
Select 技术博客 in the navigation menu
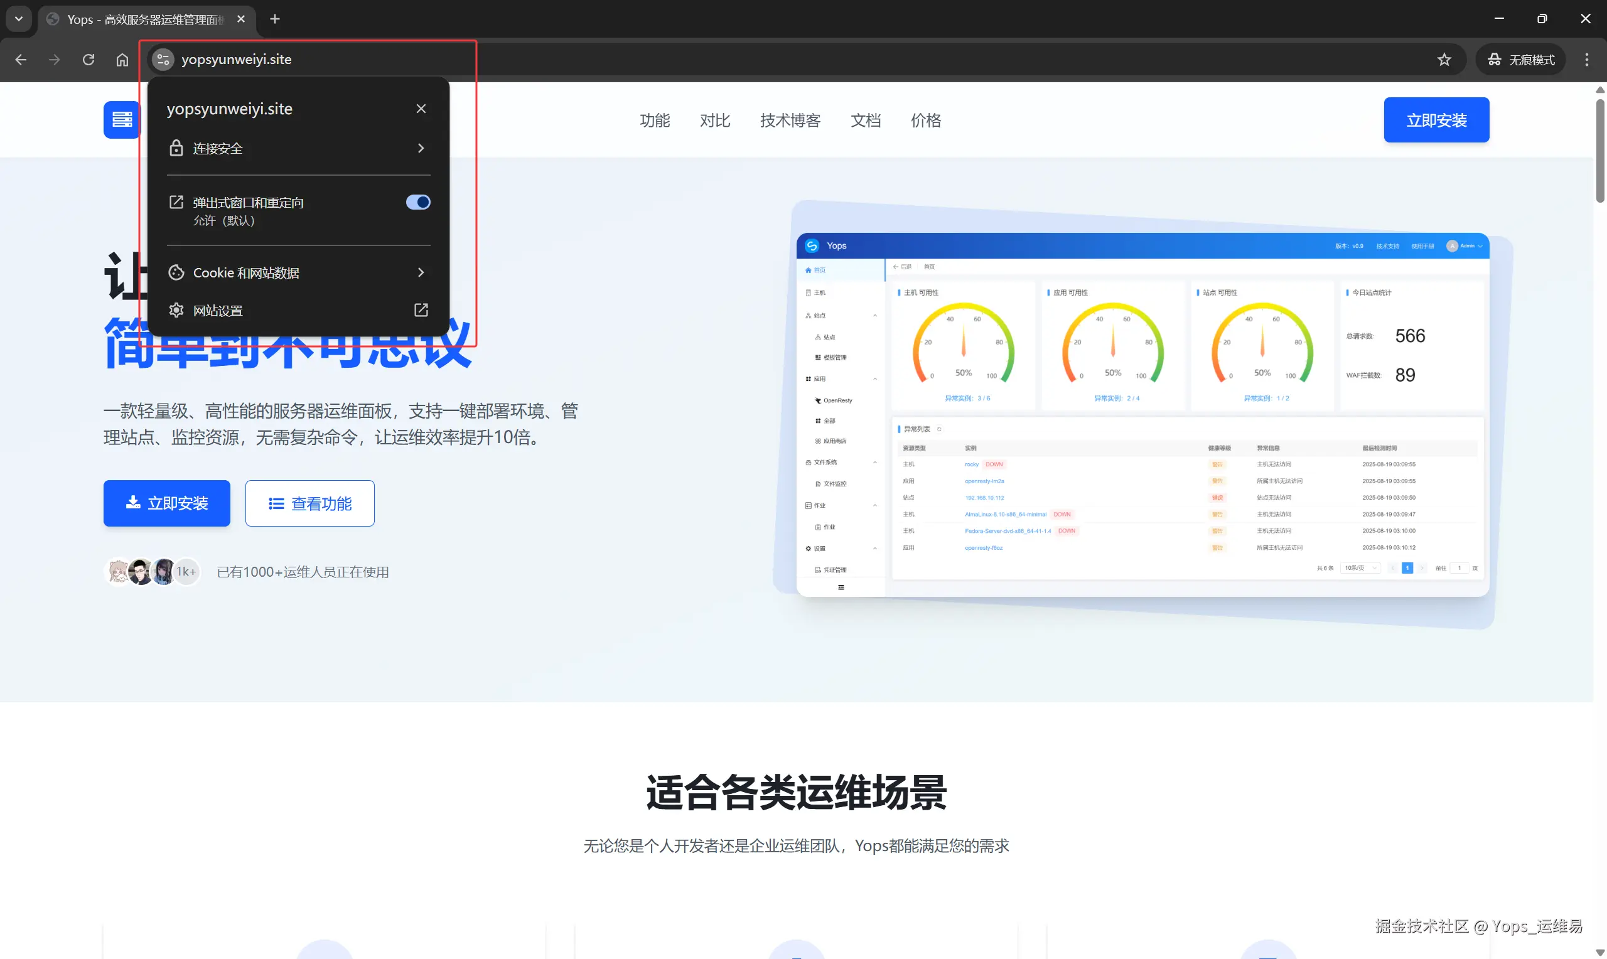pos(790,121)
